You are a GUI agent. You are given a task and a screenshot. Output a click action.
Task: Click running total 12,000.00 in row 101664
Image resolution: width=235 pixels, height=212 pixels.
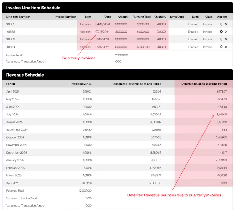coord(143,47)
